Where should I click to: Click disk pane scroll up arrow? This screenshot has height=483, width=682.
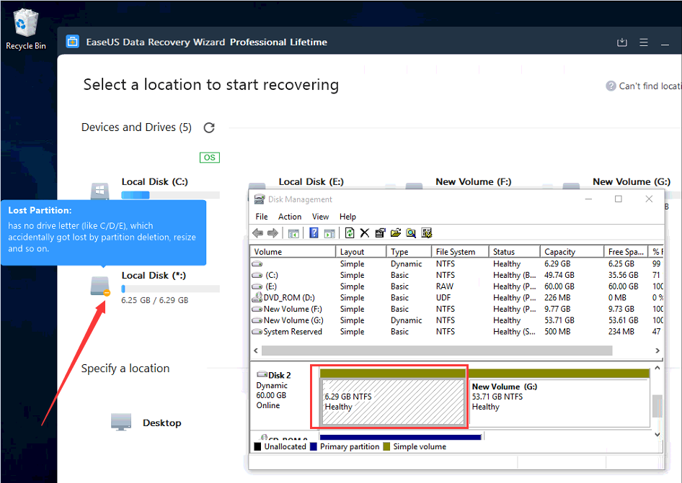pos(657,368)
